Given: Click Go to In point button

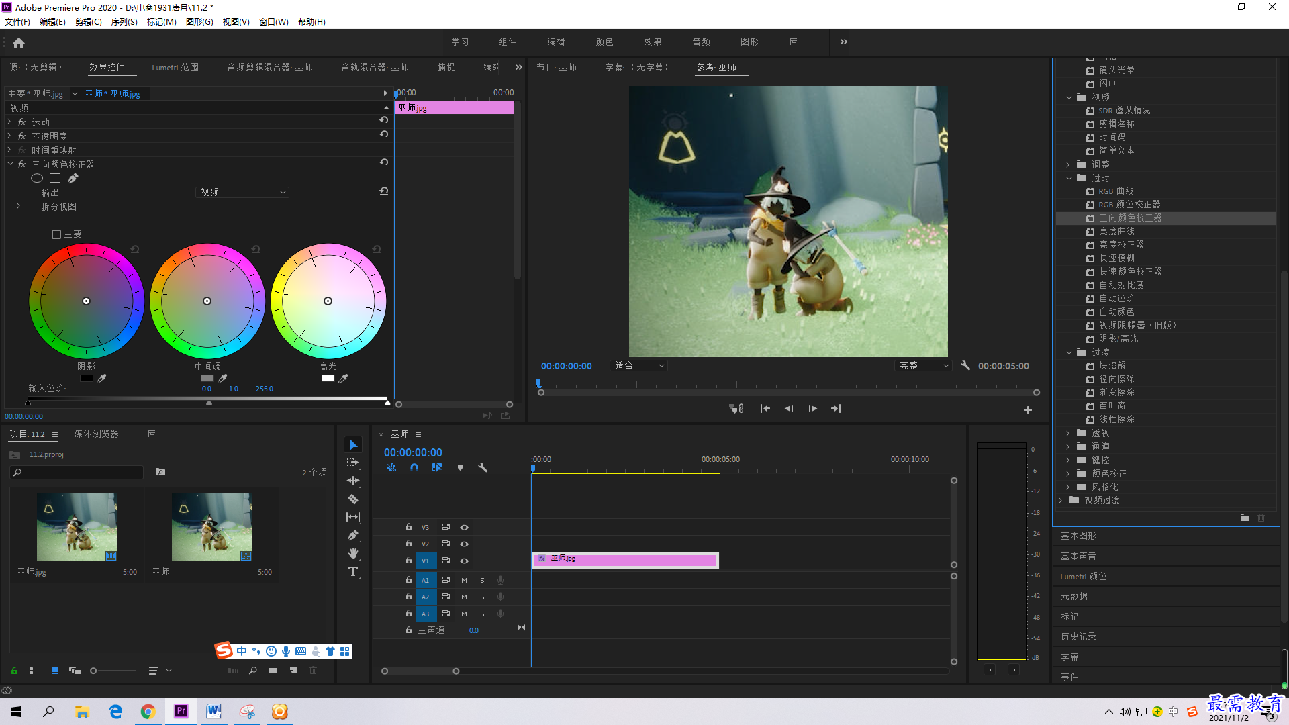Looking at the screenshot, I should tap(765, 409).
